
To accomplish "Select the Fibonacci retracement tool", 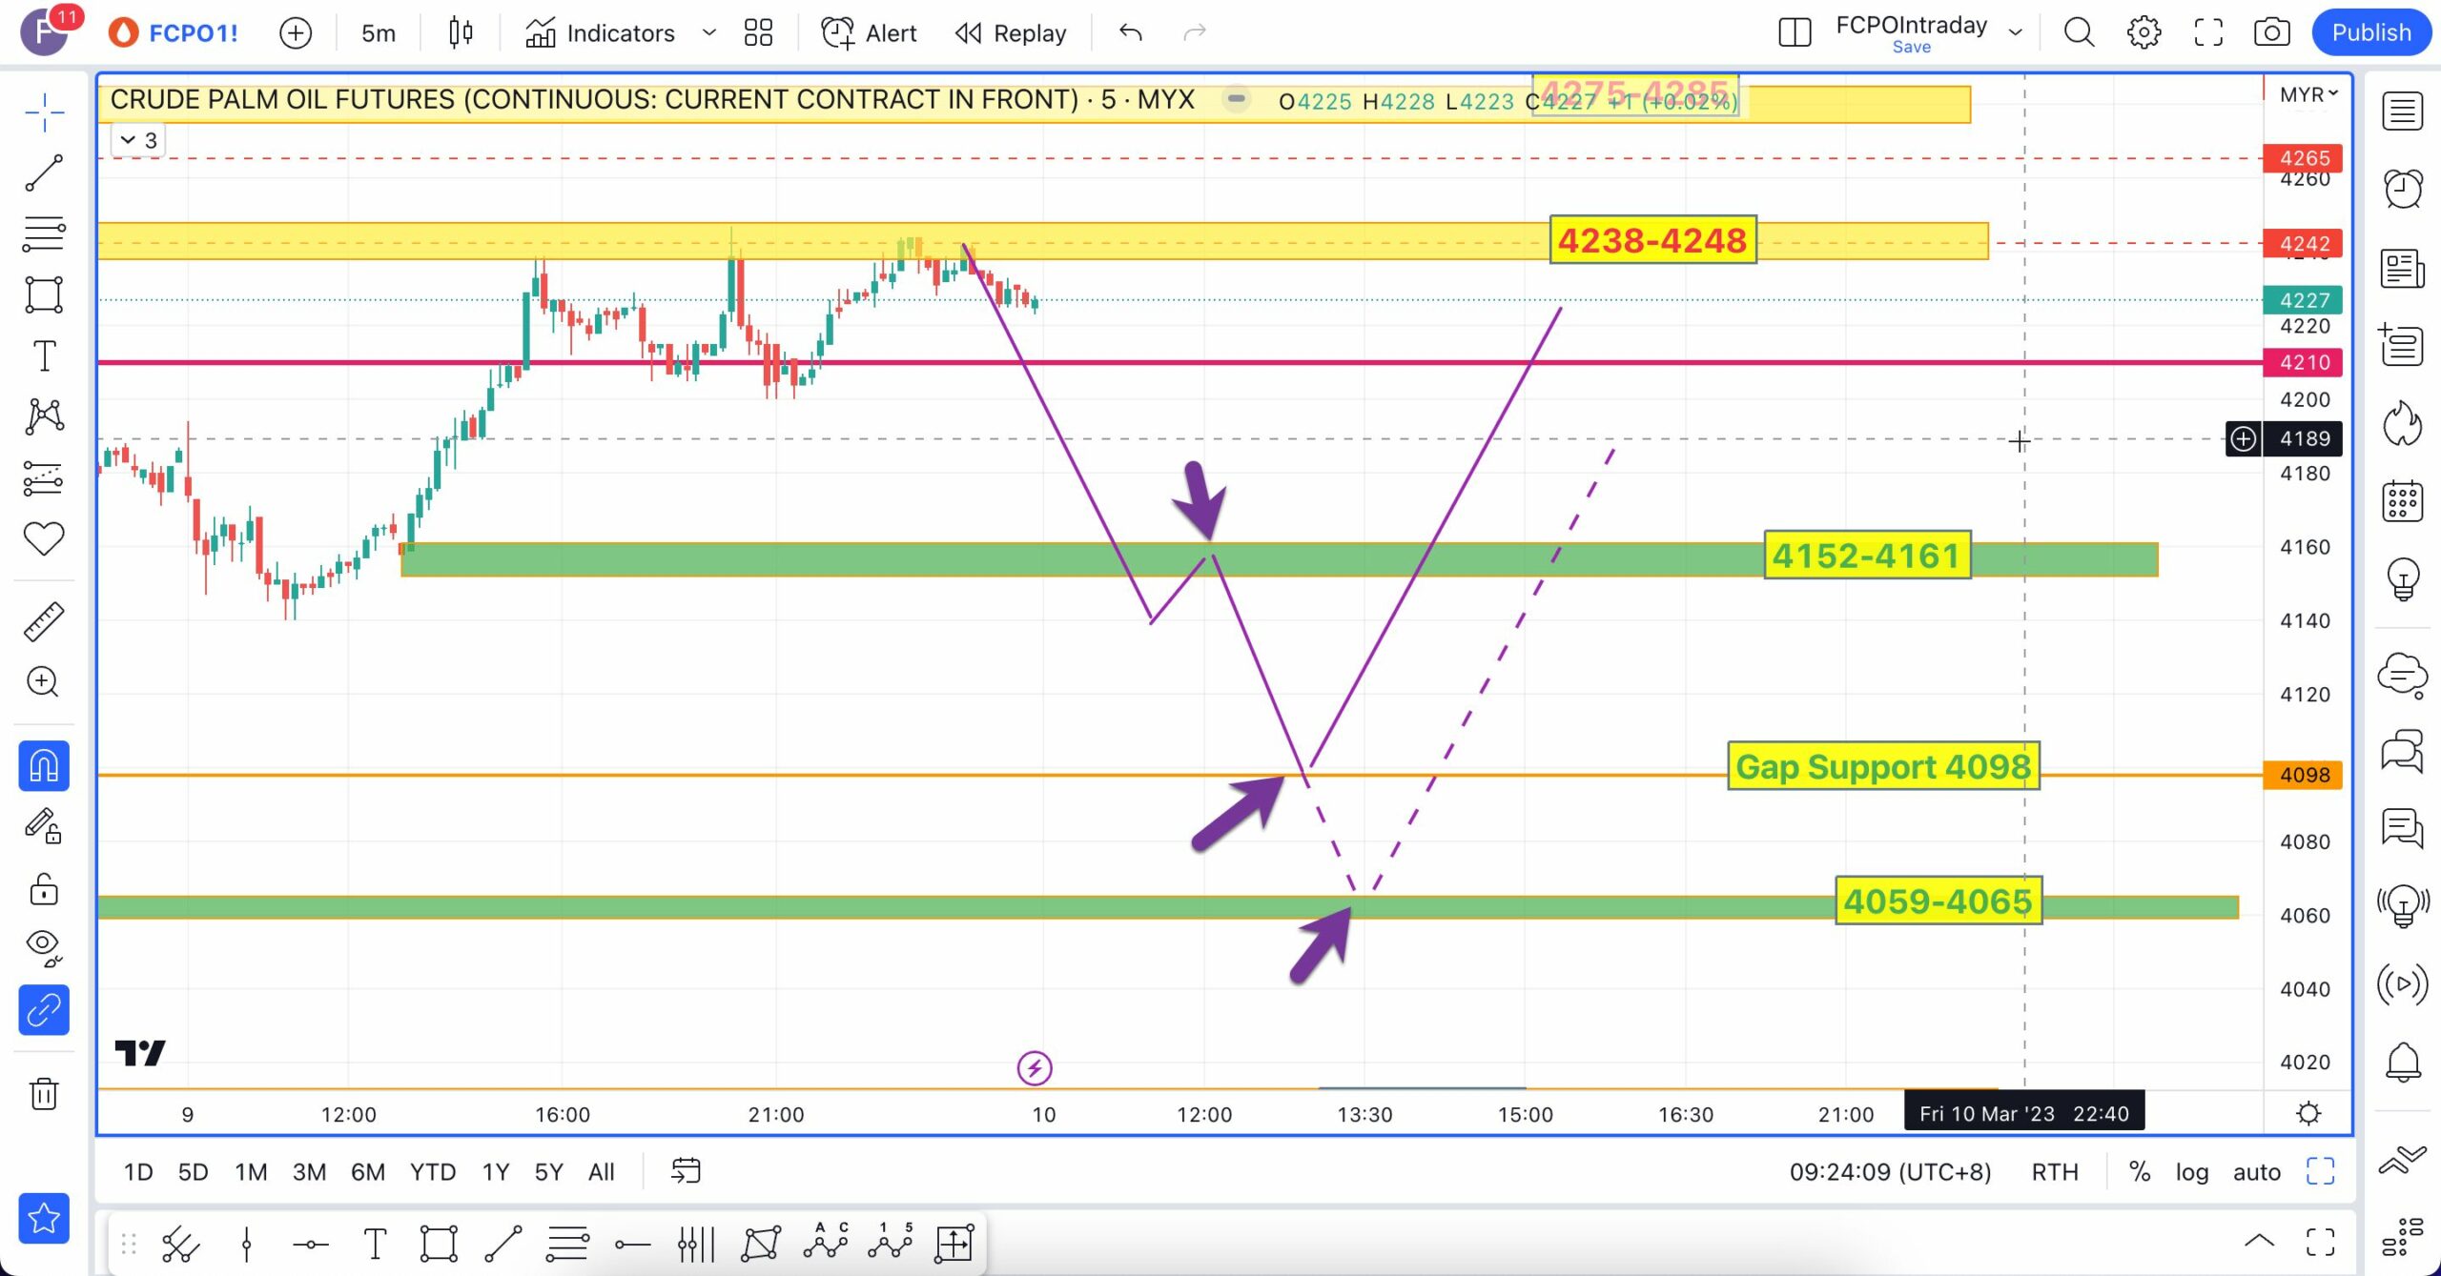I will point(44,233).
